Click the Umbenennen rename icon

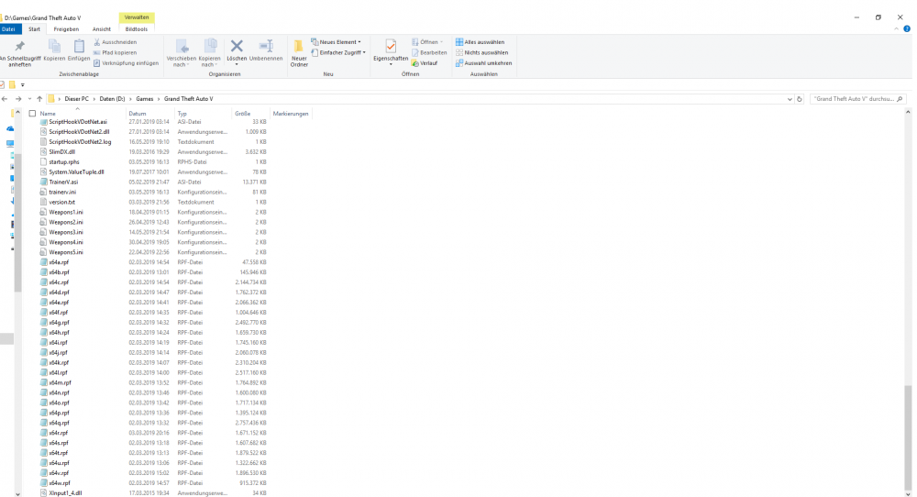[x=266, y=47]
